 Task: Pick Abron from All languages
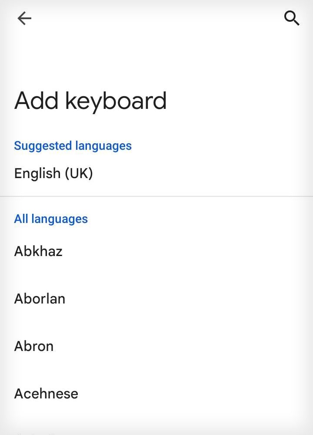34,346
